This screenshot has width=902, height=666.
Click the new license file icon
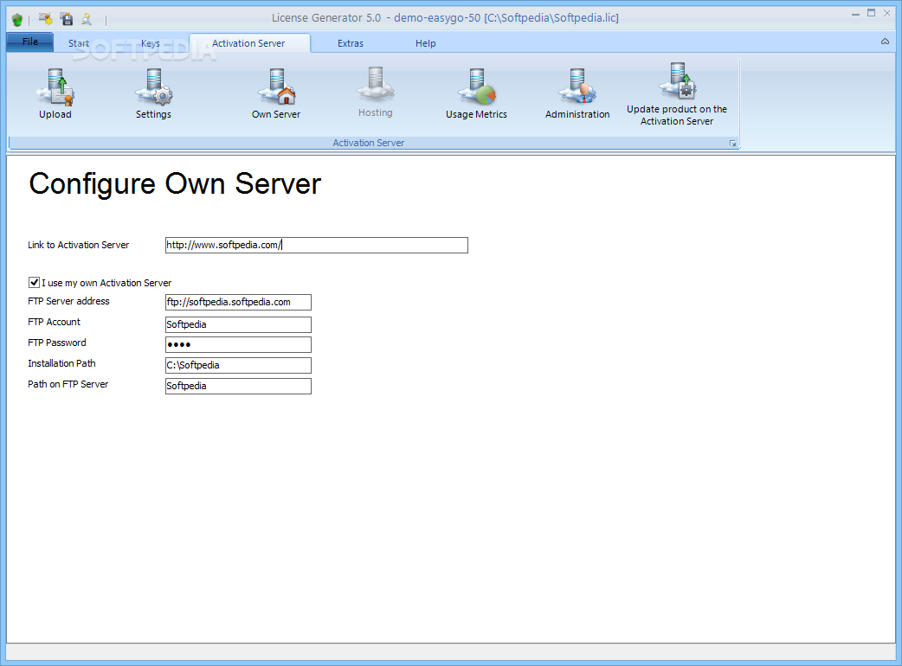(x=45, y=19)
